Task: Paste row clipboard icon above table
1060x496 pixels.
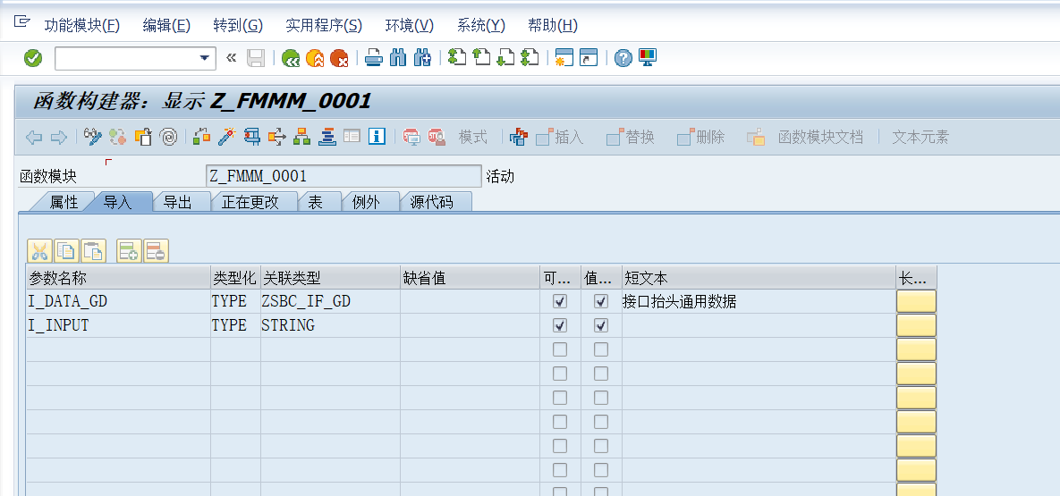Action: pyautogui.click(x=94, y=251)
